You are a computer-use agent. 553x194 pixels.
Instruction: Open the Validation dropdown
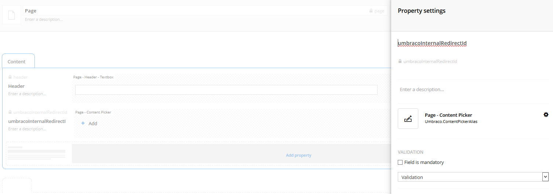[x=473, y=177]
